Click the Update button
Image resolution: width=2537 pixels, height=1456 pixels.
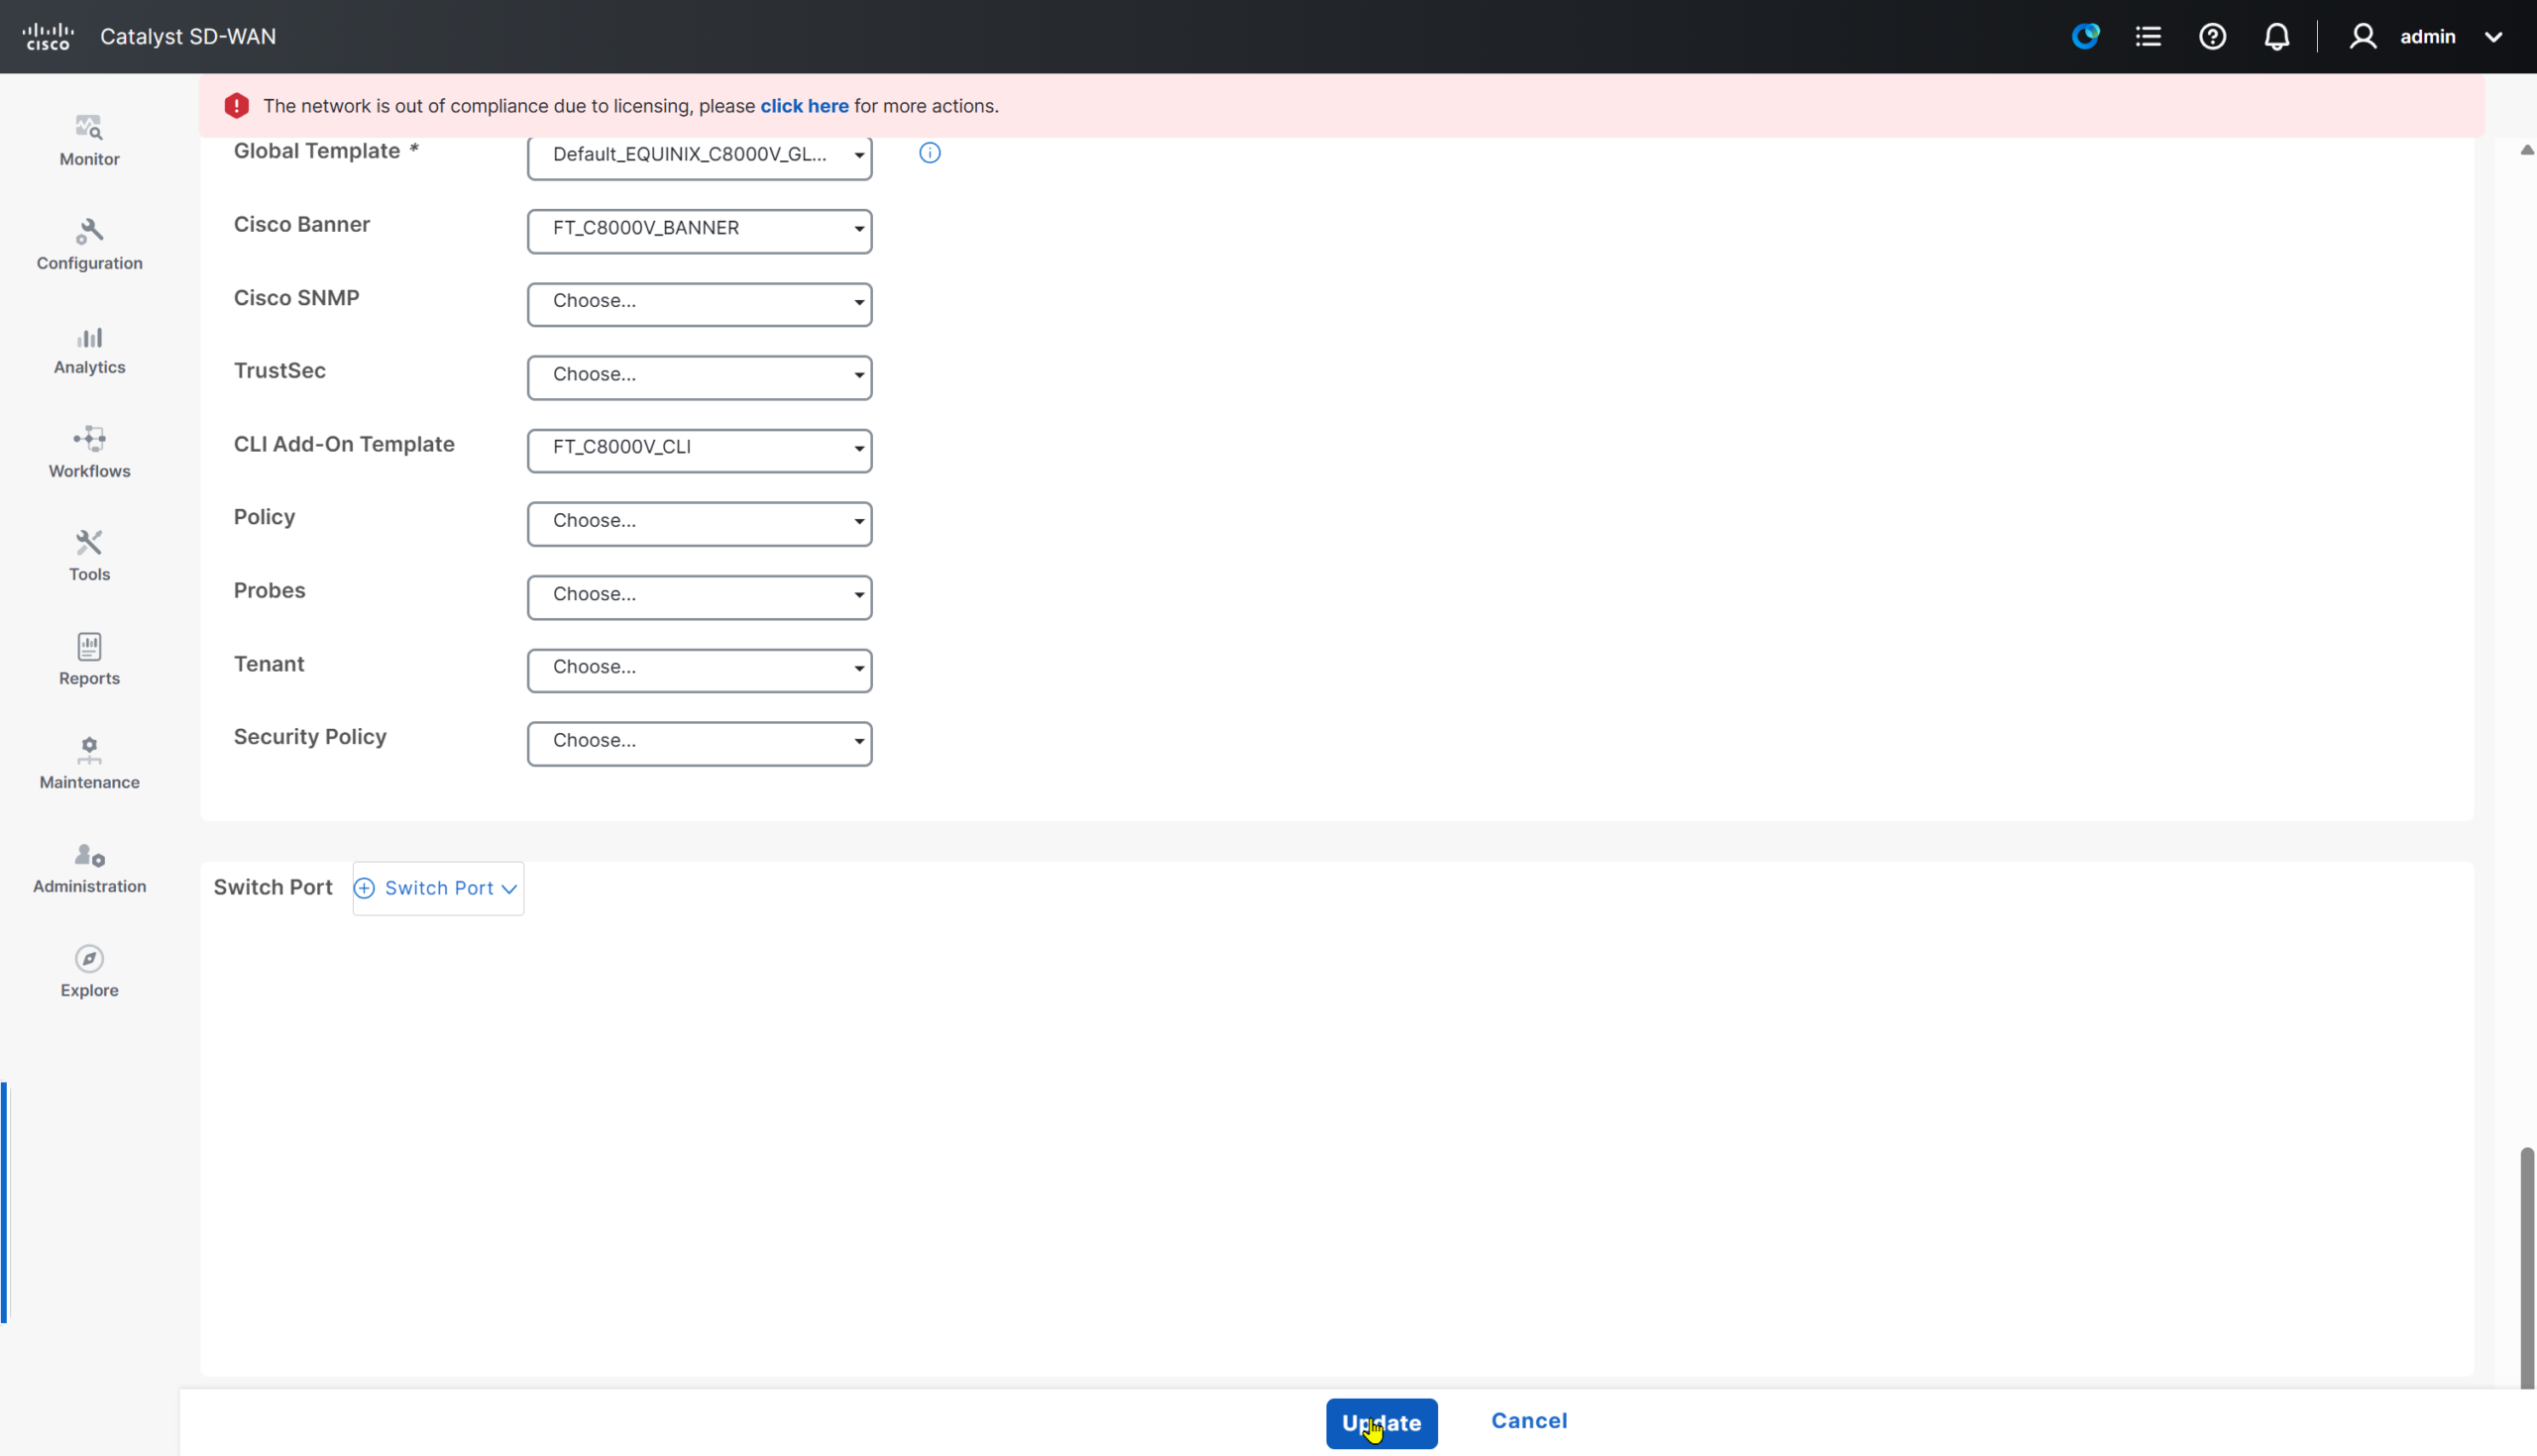tap(1381, 1423)
